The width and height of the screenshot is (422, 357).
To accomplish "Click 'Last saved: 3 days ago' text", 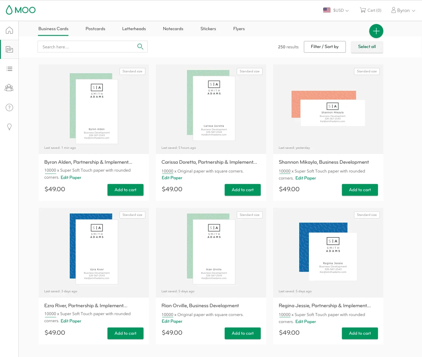I will pyautogui.click(x=61, y=291).
